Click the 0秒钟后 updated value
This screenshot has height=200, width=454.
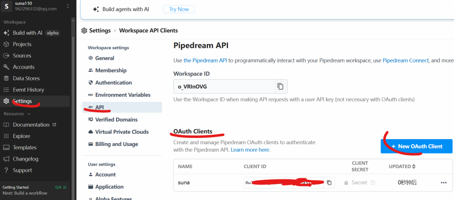tap(407, 183)
